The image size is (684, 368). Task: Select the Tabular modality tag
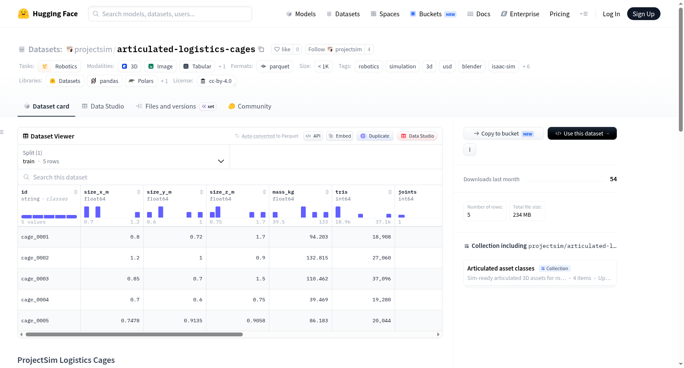197,66
